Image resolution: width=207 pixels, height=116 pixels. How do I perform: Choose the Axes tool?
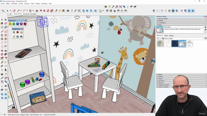click(2, 70)
